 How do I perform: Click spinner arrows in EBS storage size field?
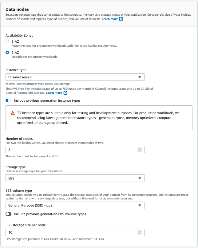click(140, 232)
